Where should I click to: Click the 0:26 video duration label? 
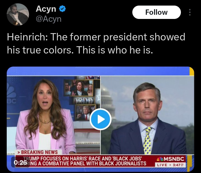click(x=20, y=162)
